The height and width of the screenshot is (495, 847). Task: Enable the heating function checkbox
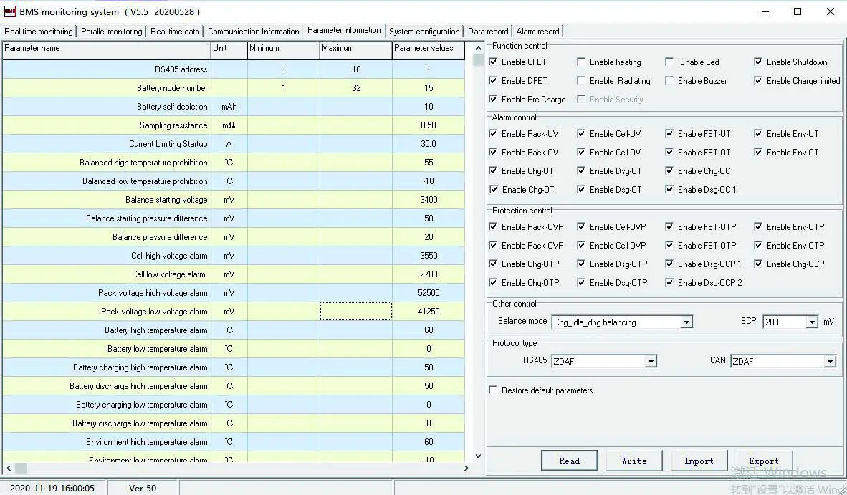click(x=580, y=62)
